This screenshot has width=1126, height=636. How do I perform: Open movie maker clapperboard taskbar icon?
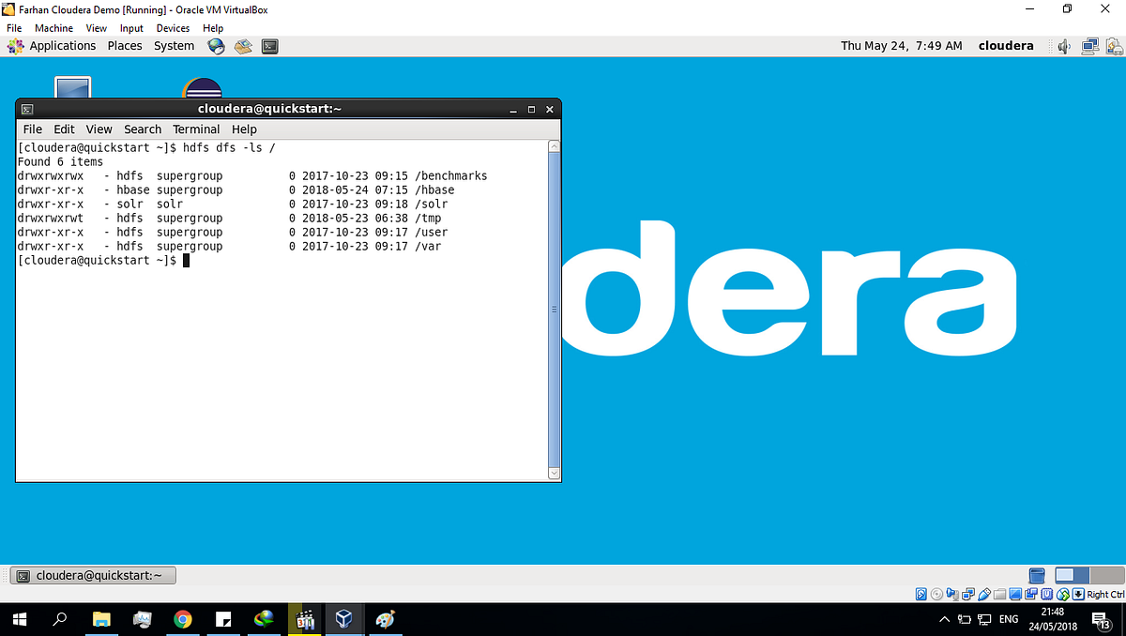[304, 619]
